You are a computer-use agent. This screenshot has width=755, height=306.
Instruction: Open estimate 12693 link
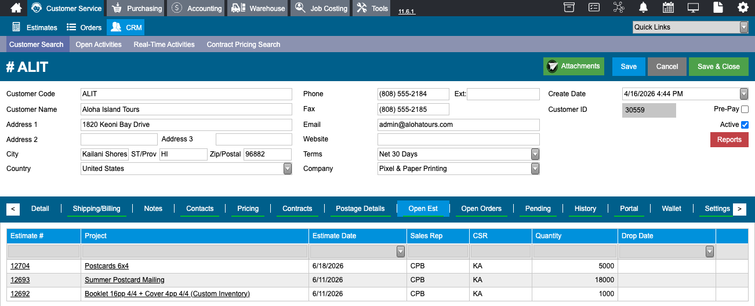coord(20,280)
